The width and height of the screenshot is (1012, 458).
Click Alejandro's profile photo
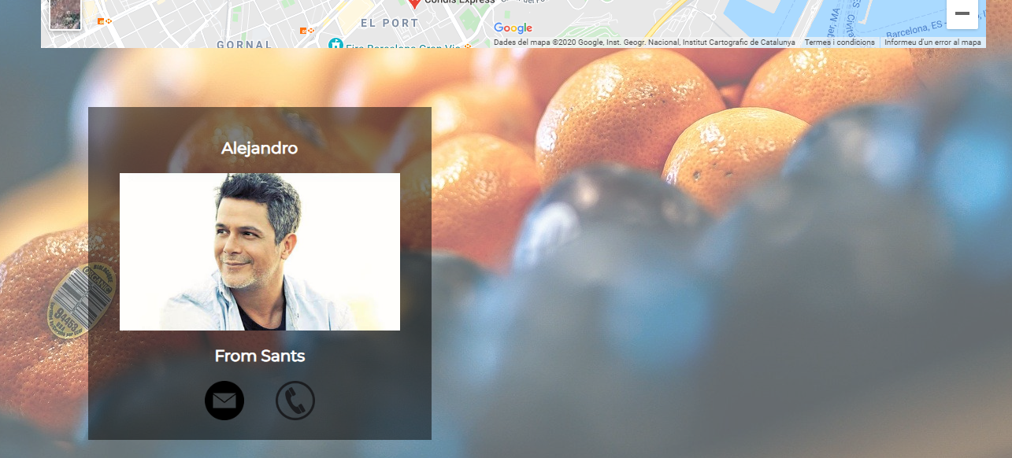260,252
